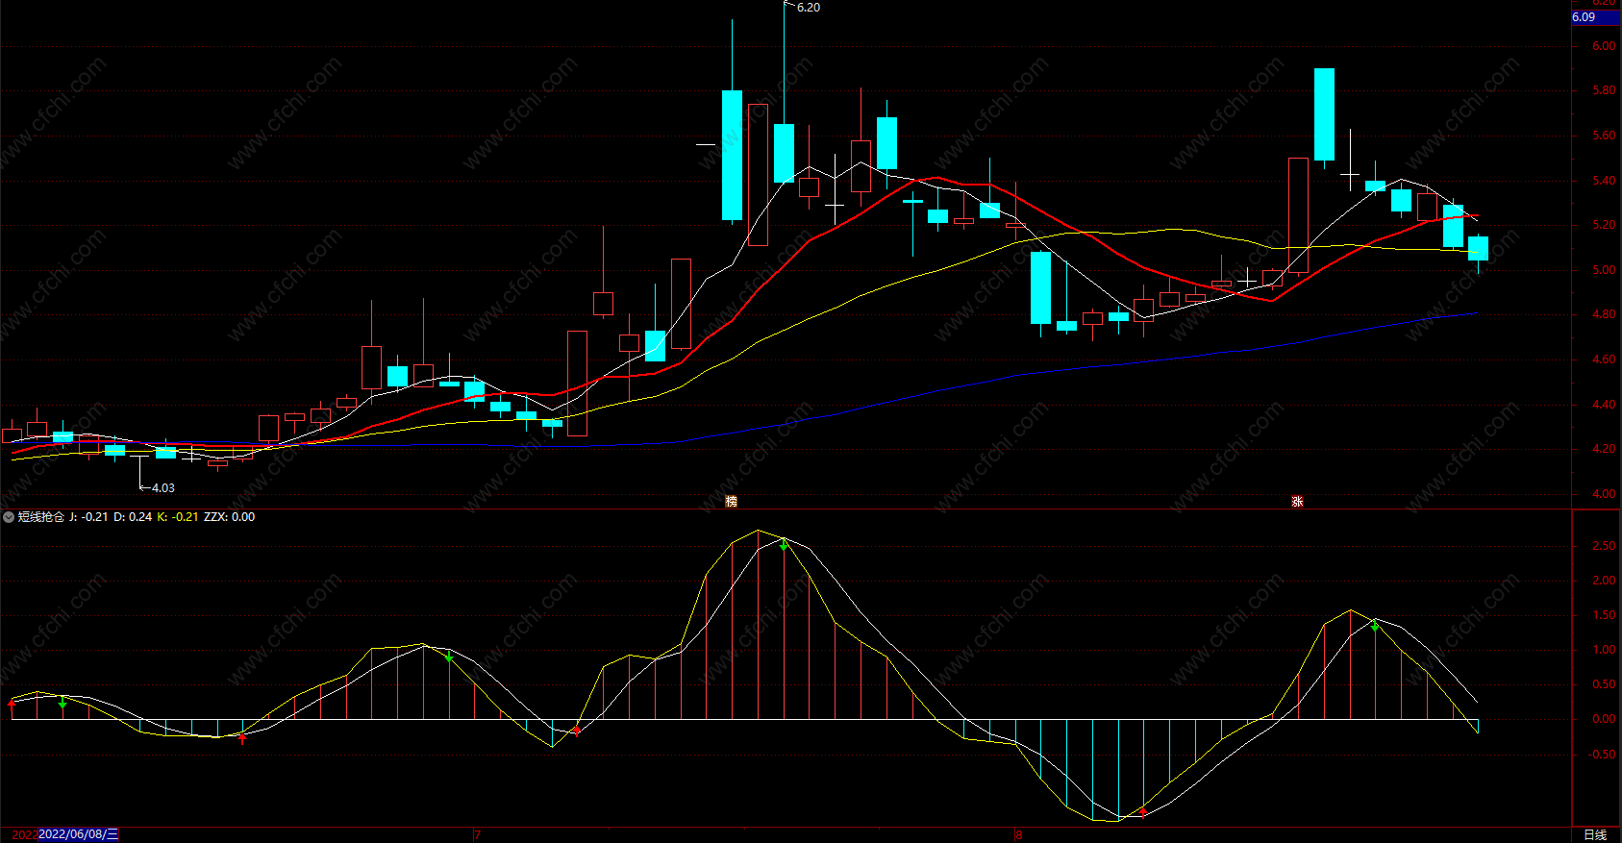
Task: Select the 2022/06/08/三 date label
Action: [79, 834]
